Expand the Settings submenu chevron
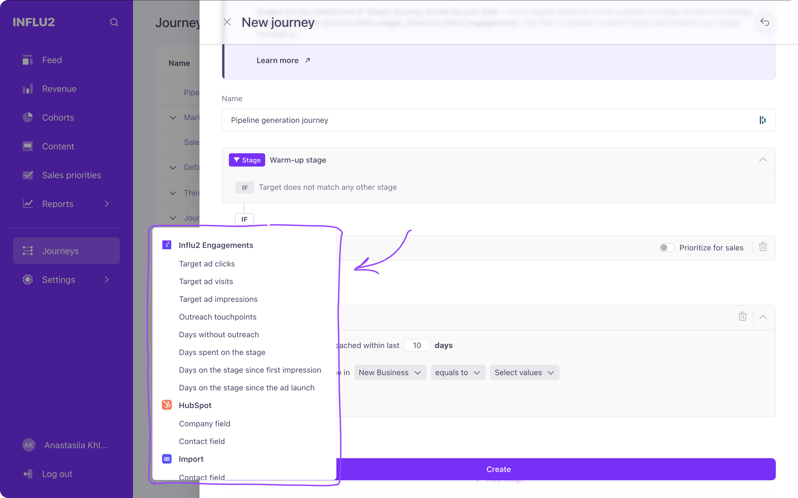 (x=106, y=280)
